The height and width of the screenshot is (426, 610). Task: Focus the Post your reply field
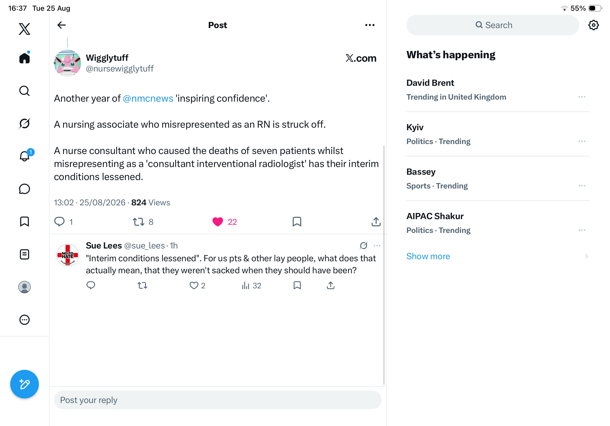(x=218, y=400)
